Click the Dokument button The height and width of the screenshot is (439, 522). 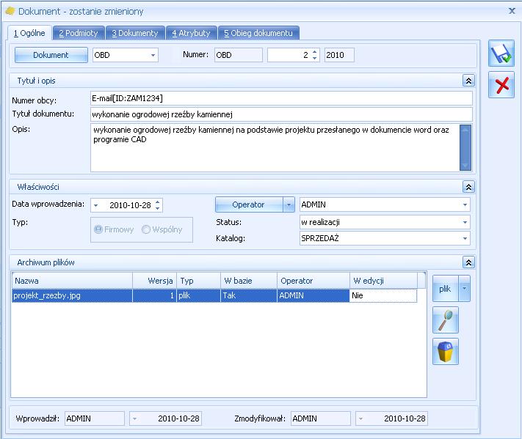[x=51, y=55]
